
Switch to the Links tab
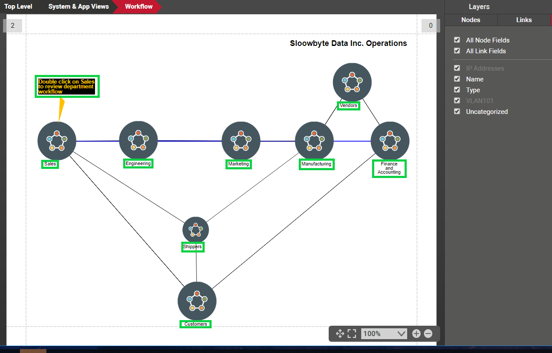click(x=524, y=20)
